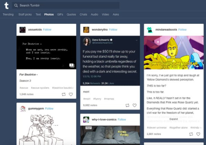Screen dimensions: 206x145
Task: Open the comic panel image
Action: [x=110, y=135]
